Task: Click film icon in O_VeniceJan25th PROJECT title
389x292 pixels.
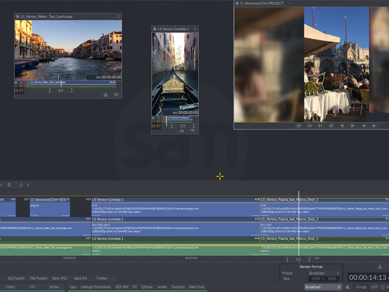Action: [x=237, y=3]
